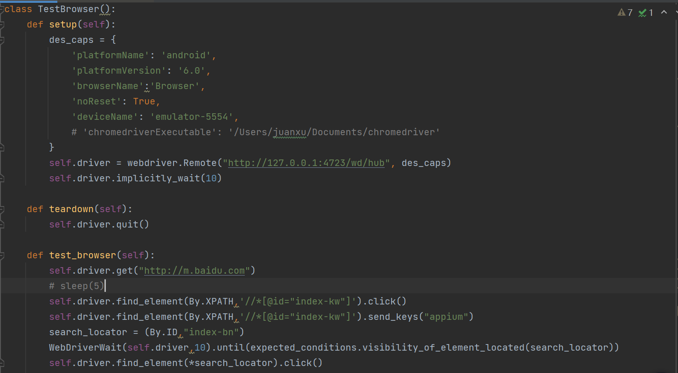Viewport: 678px width, 373px height.
Task: Fold the des_caps dictionary block
Action: pos(2,40)
